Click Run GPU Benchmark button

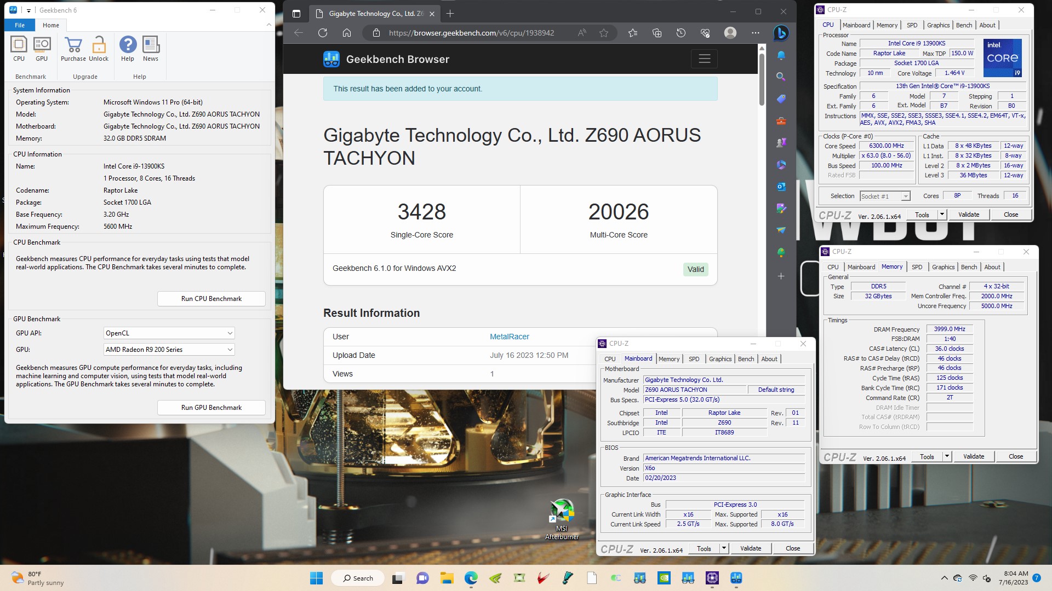click(211, 408)
